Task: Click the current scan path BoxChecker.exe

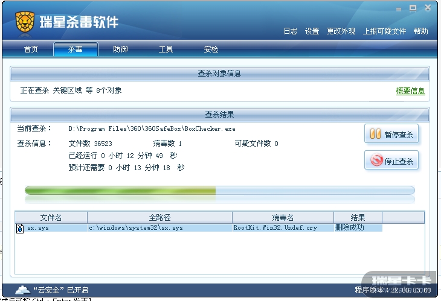Action: point(152,129)
